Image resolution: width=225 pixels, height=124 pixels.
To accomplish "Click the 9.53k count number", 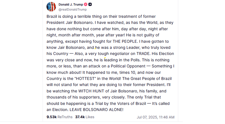I will pos(52,117).
